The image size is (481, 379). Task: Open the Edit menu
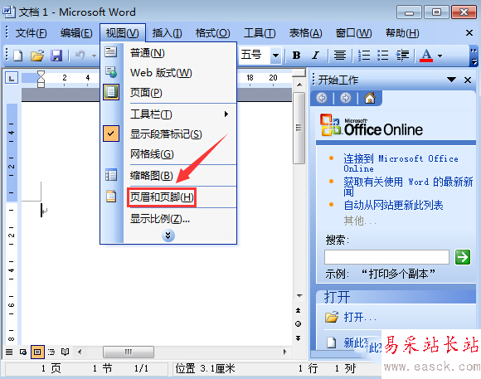[x=76, y=33]
